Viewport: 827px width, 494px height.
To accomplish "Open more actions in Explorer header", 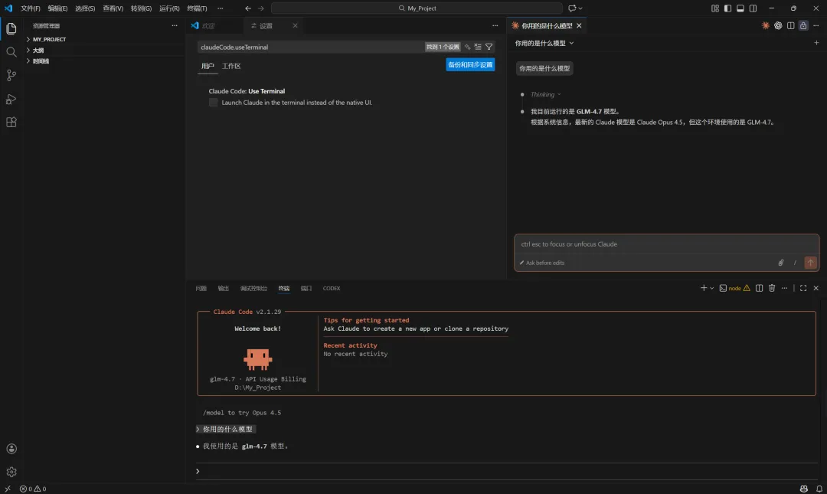I will (175, 25).
